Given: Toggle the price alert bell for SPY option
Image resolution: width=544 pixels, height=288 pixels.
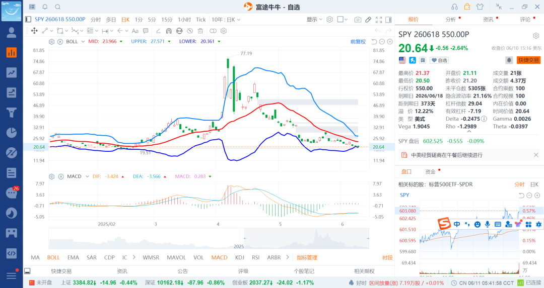Looking at the screenshot, I should click(x=509, y=60).
